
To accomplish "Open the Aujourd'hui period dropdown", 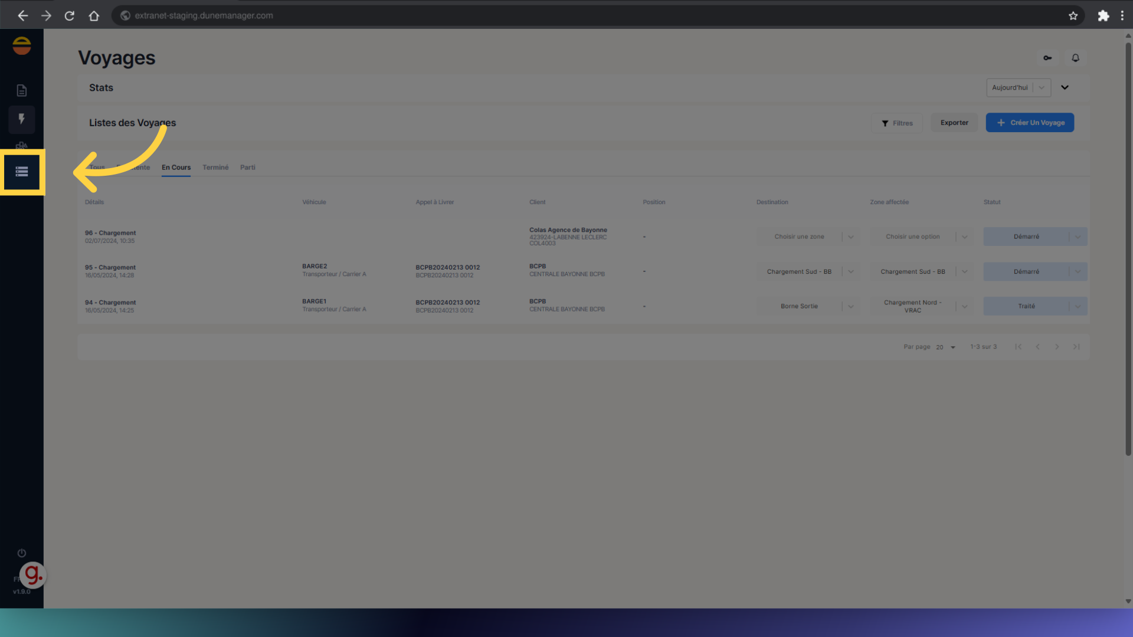I will 1018,87.
